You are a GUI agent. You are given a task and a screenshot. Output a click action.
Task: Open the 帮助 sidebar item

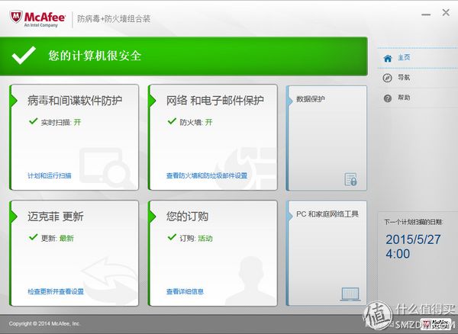418,98
